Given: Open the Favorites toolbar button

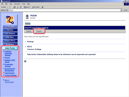Looking at the screenshot, I should coord(36,7).
